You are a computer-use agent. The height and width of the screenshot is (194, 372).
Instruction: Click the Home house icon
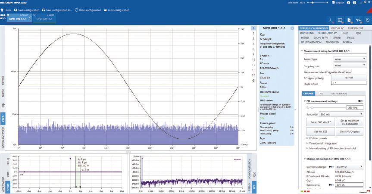tap(2, 10)
